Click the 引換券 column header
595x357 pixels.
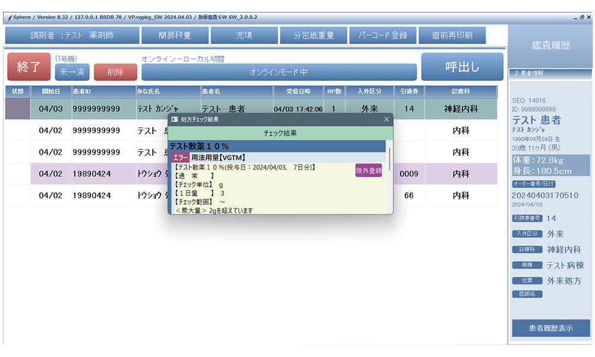click(409, 92)
